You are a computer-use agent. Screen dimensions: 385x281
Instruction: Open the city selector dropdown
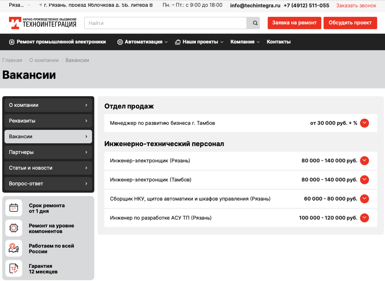point(19,5)
